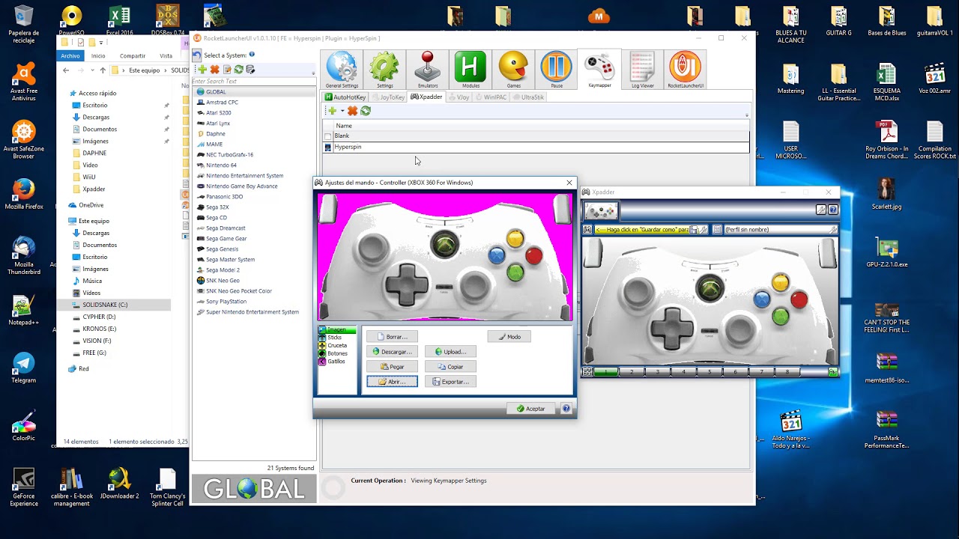Screen dimensions: 959x539
Task: Open recent locations dropdown in File Explorer
Action: 91,70
